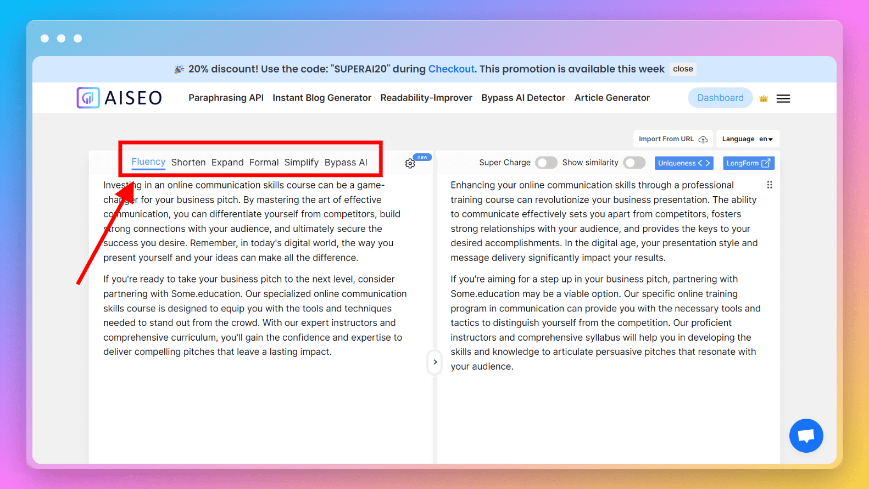
Task: Click the AISEO logo icon
Action: click(x=88, y=98)
